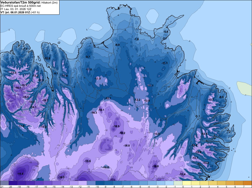
Task: Click the map title 'Veðurstofan/T2m 500grid'
Action: pyautogui.click(x=20, y=2)
